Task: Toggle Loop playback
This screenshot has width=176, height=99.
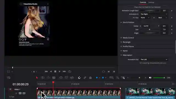Action: pyautogui.click(x=70, y=71)
